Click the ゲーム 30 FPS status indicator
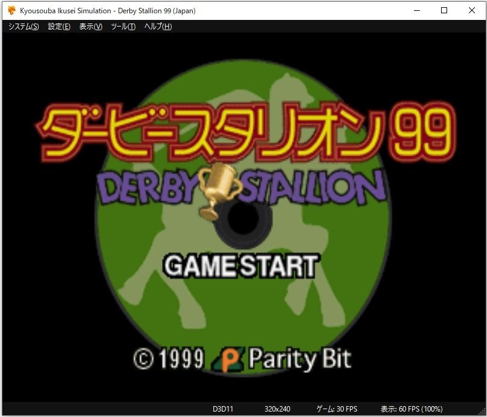Screen dimensions: 487x417 tap(337, 409)
